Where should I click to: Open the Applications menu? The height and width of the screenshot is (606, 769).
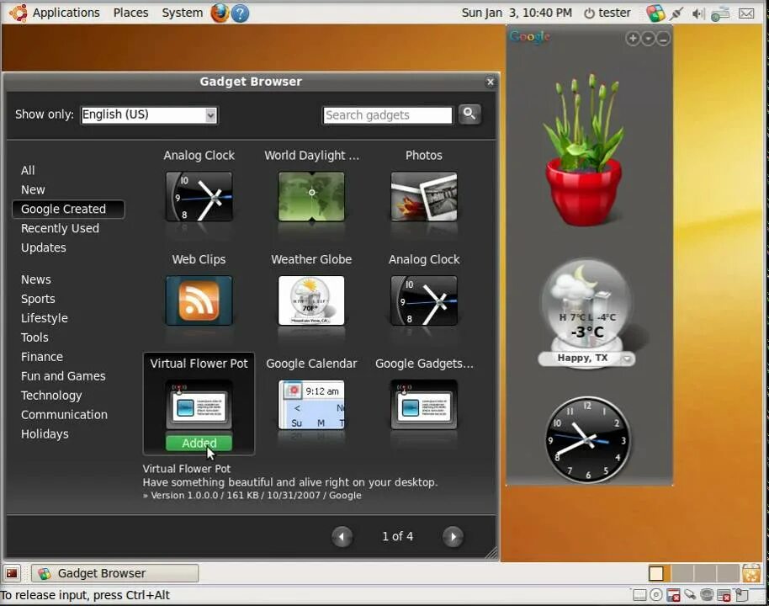pos(66,13)
